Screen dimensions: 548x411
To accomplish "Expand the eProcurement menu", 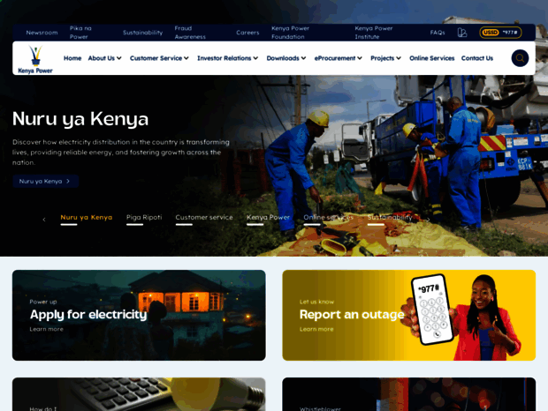I will [x=339, y=58].
